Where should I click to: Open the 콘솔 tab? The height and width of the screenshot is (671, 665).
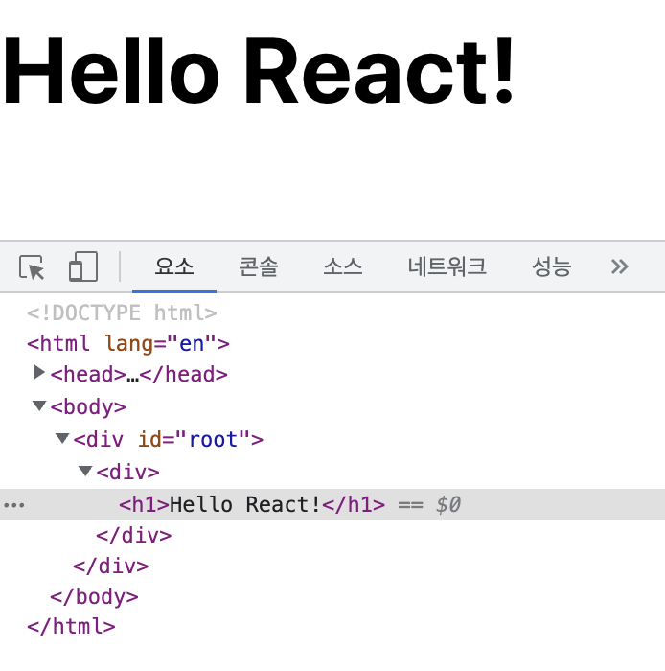click(x=259, y=266)
